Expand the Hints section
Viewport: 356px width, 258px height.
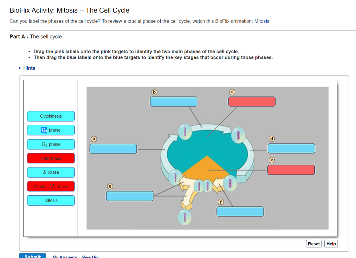(29, 68)
